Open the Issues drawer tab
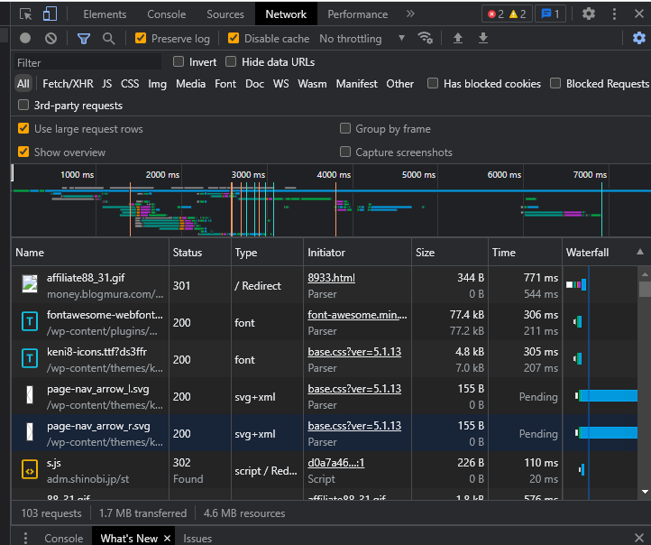The height and width of the screenshot is (545, 651). pos(197,539)
